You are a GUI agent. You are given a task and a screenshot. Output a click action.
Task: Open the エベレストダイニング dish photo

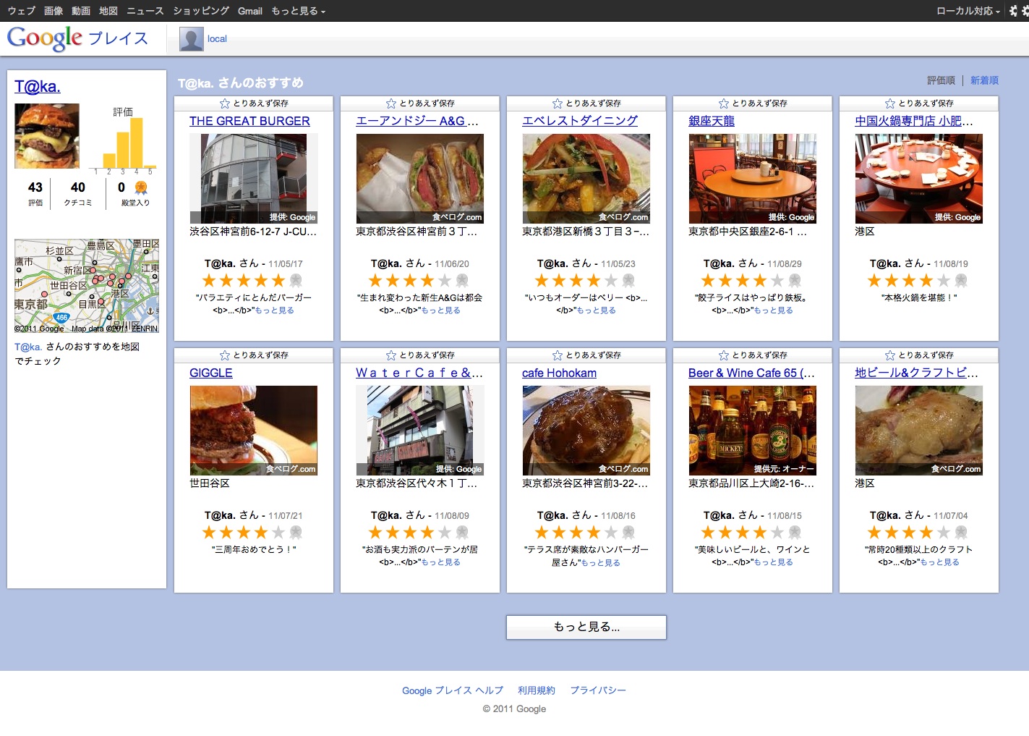click(x=586, y=179)
